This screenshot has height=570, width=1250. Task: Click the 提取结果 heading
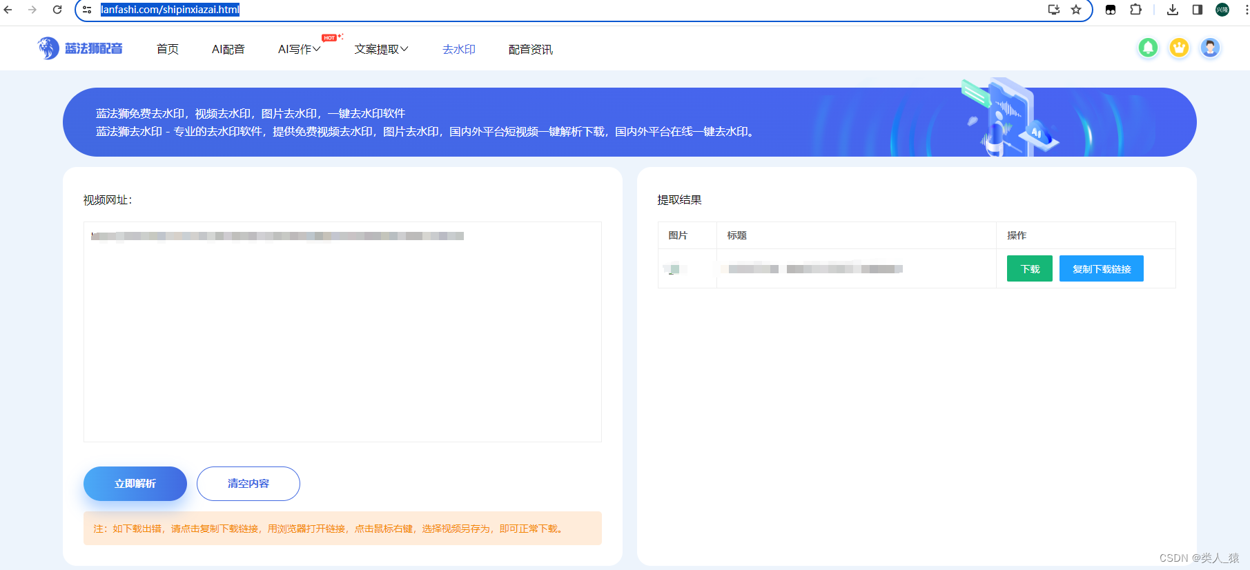pyautogui.click(x=679, y=199)
